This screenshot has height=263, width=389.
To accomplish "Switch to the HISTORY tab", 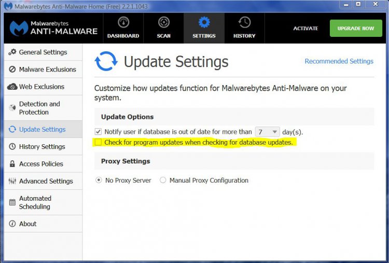I will pos(244,28).
